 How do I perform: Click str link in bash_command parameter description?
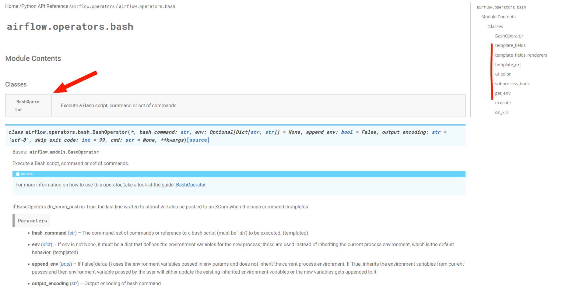72,233
